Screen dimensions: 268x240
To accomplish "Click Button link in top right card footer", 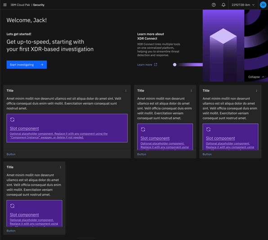I will (x=207, y=154).
